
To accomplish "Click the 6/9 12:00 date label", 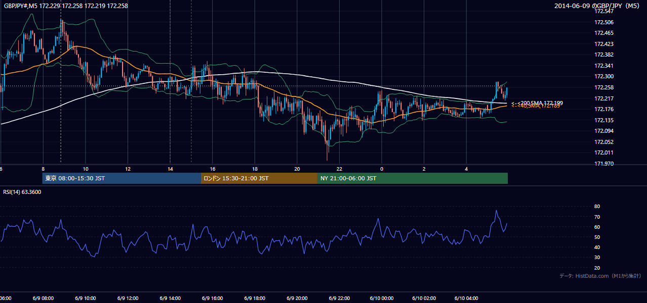I will pos(128,298).
